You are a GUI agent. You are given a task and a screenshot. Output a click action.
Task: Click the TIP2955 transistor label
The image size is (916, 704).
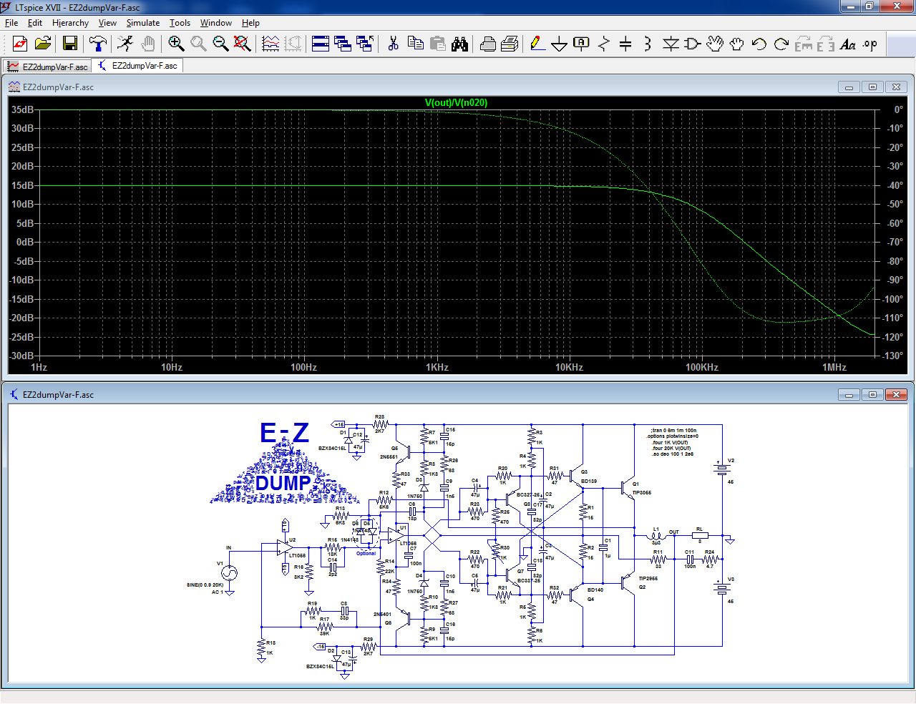pos(648,578)
